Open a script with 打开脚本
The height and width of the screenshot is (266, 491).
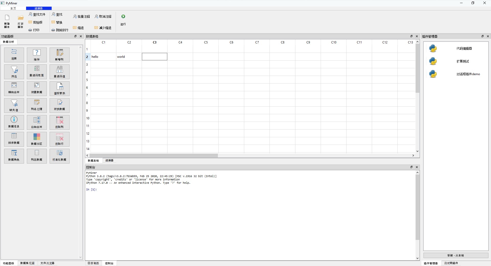[x=20, y=21]
